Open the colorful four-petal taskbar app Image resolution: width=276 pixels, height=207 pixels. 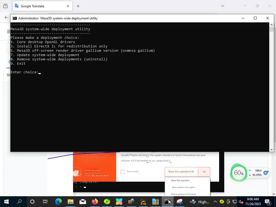click(119, 202)
